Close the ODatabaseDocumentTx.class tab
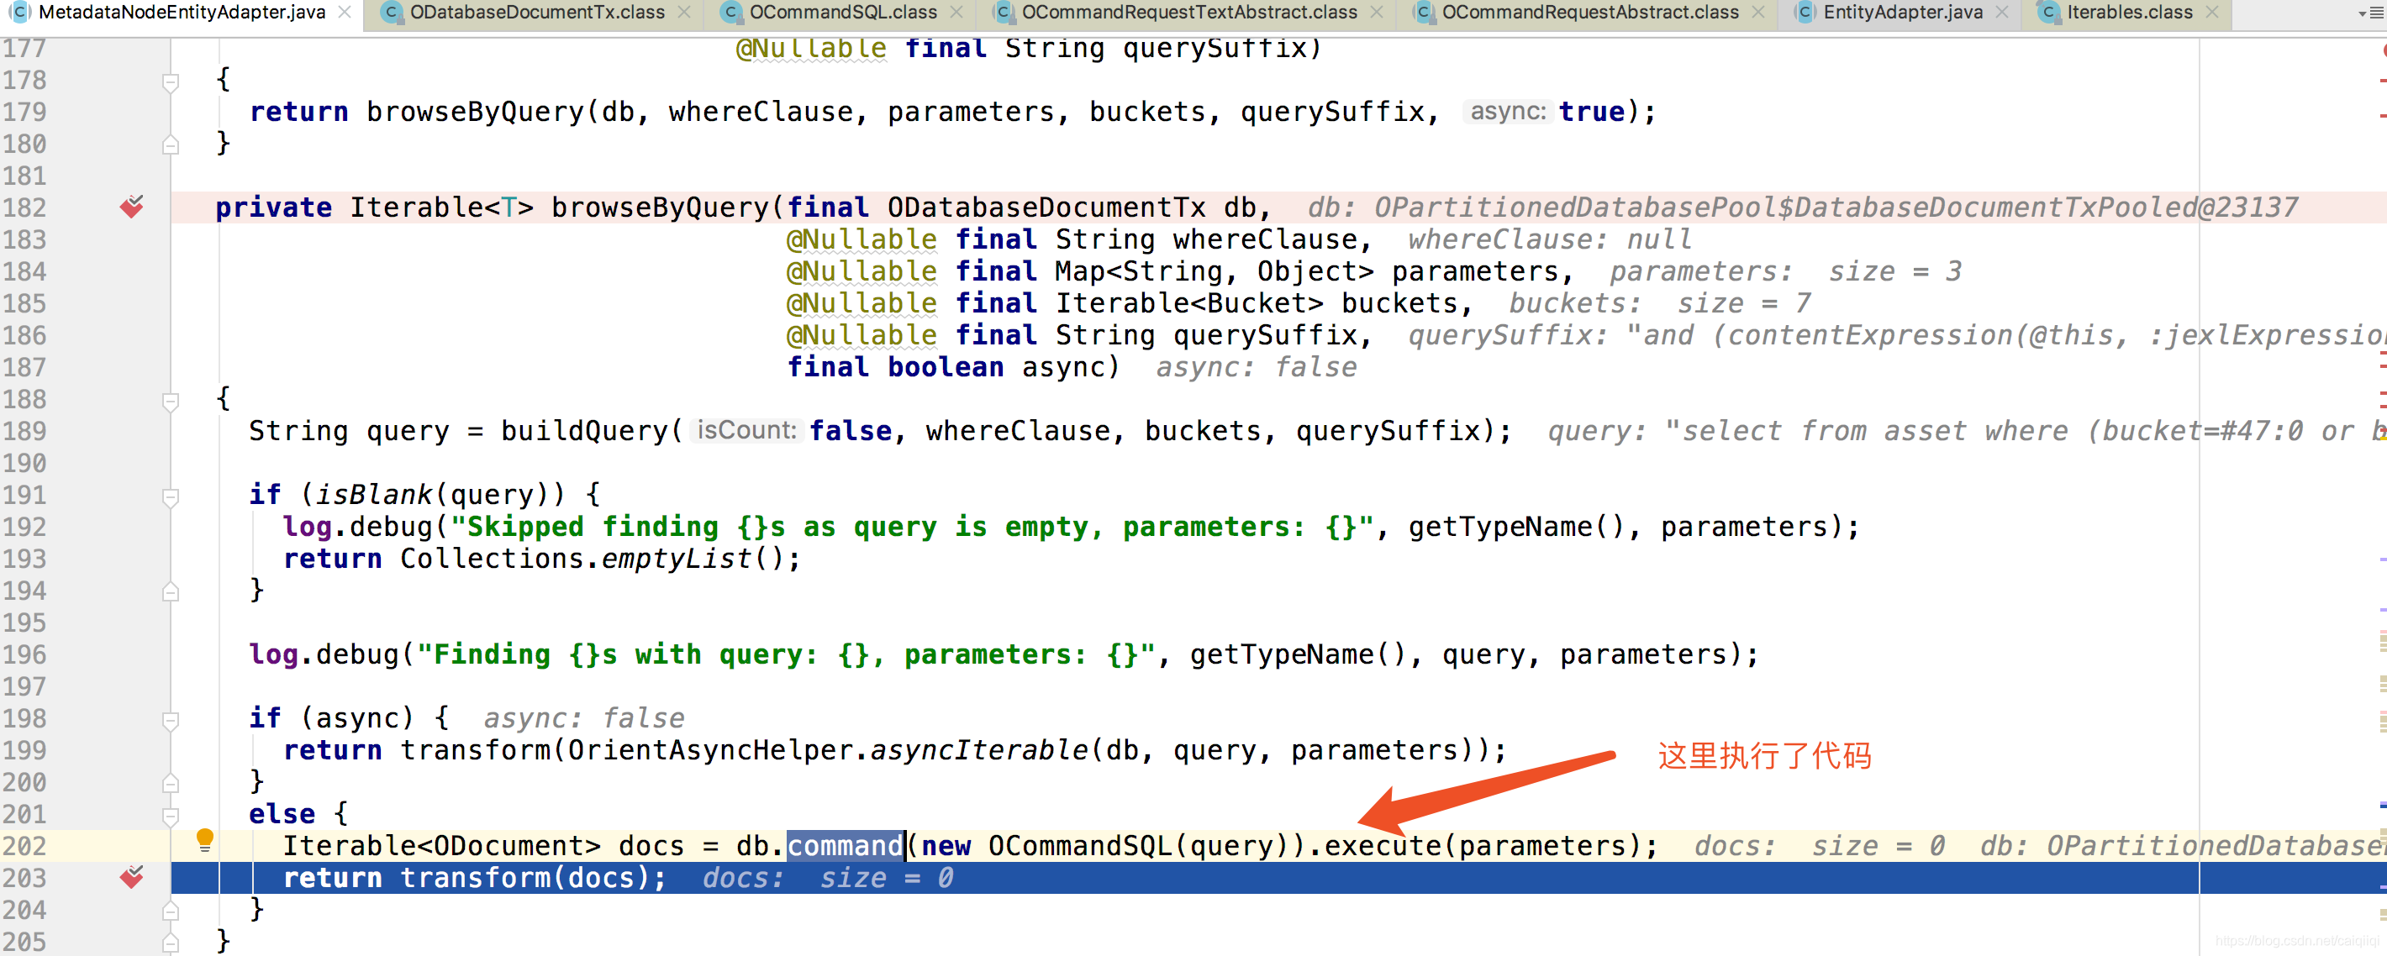The width and height of the screenshot is (2387, 956). [x=684, y=13]
